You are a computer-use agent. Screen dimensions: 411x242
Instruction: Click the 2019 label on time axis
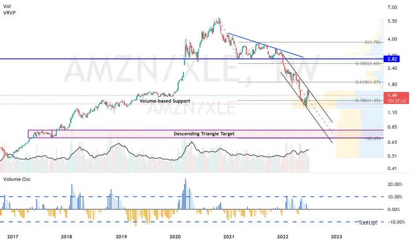point(121,237)
